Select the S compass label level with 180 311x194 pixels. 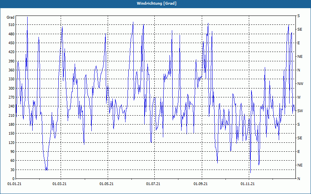pos(299,125)
